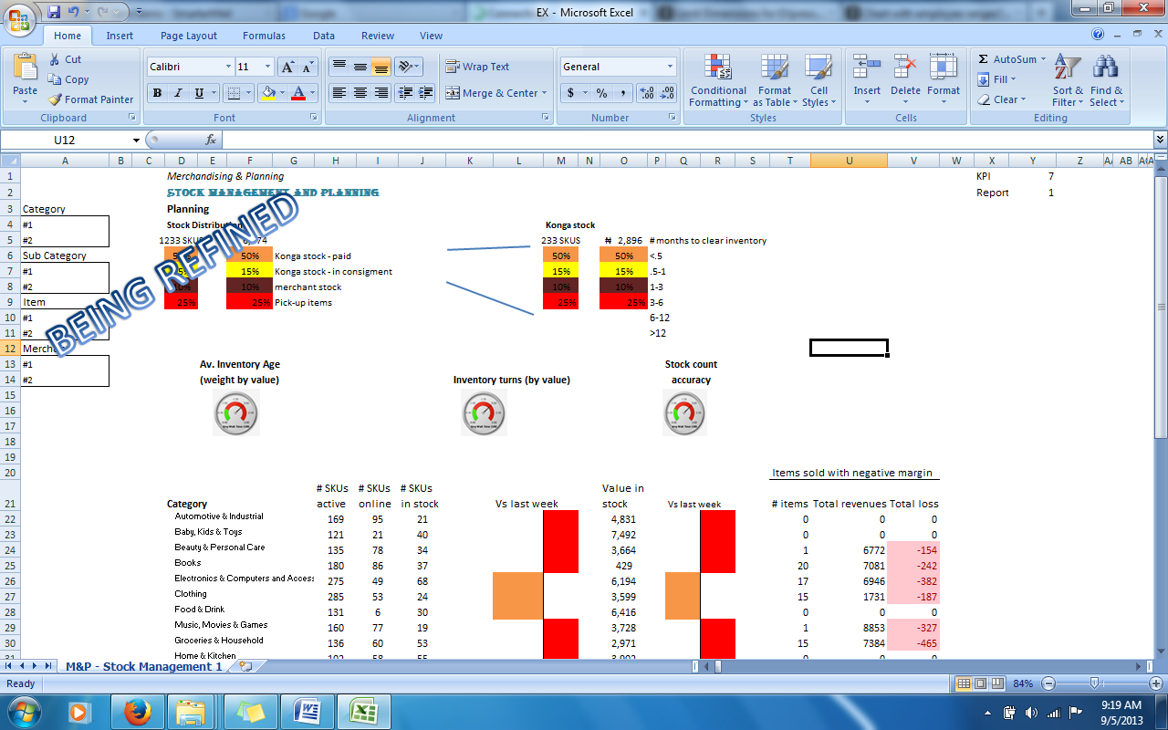The width and height of the screenshot is (1168, 730).
Task: Switch to the Data tab
Action: click(324, 36)
